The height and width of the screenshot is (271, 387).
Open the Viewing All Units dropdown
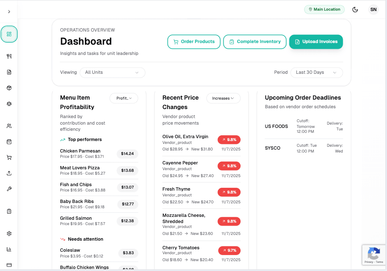click(112, 73)
